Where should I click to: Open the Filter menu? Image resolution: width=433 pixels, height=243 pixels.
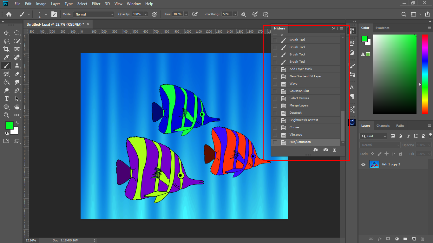(x=96, y=4)
